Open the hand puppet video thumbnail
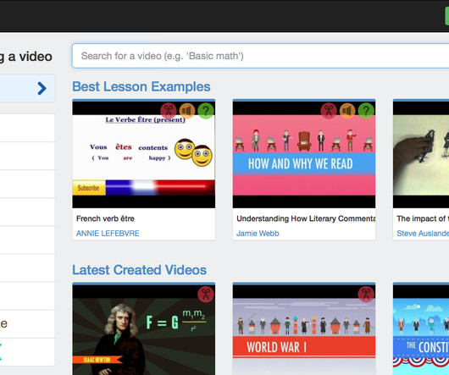 pos(421,154)
